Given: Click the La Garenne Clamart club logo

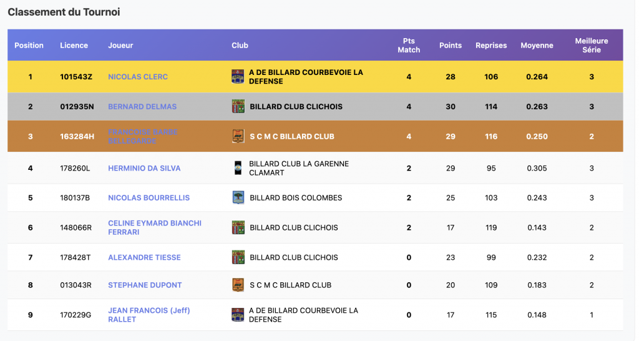Looking at the screenshot, I should [x=237, y=168].
